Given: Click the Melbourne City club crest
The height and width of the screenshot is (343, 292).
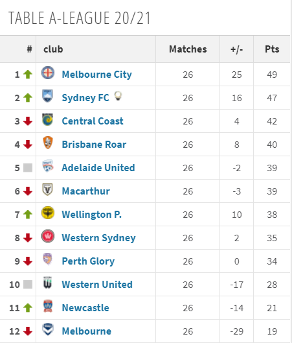Looking at the screenshot, I should [48, 73].
